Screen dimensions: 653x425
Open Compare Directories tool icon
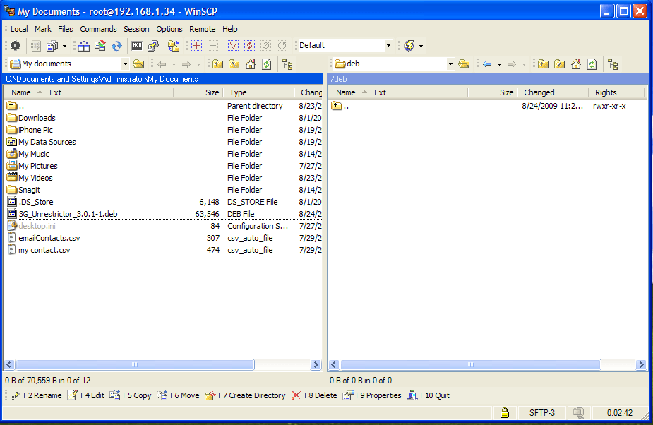pos(84,46)
